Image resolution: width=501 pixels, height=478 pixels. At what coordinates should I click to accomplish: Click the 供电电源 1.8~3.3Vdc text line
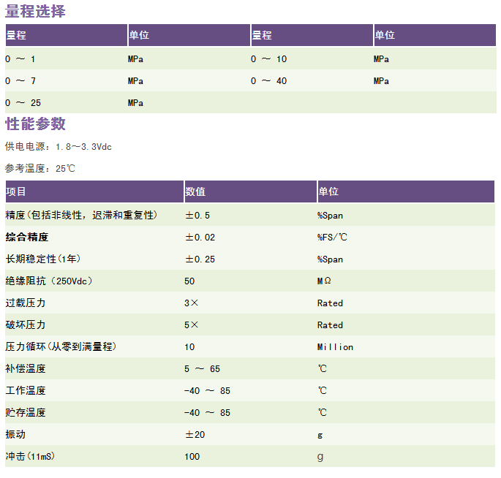coord(59,147)
